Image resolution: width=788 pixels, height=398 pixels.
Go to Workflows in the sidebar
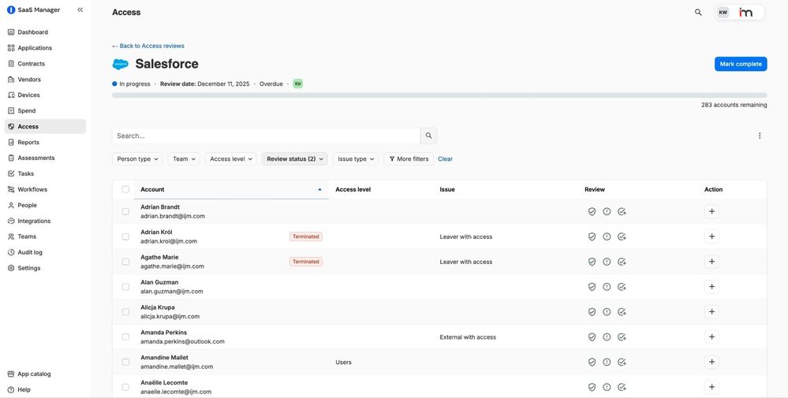tap(32, 189)
